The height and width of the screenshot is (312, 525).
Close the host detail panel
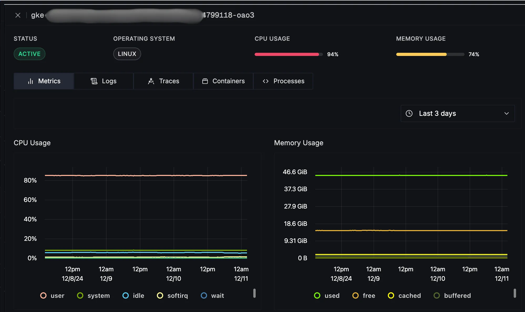click(18, 15)
